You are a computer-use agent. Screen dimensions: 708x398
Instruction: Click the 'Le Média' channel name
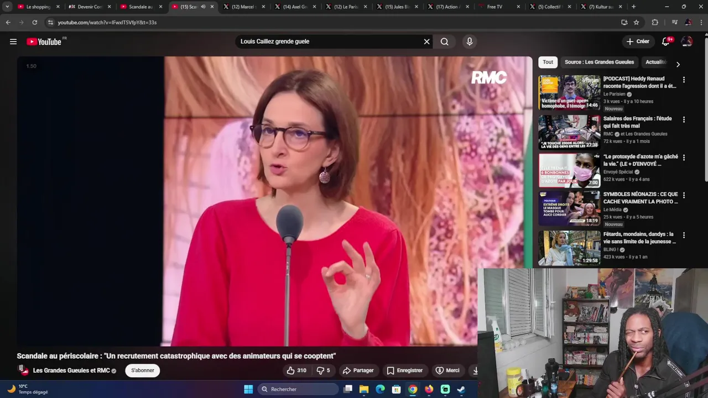click(612, 210)
